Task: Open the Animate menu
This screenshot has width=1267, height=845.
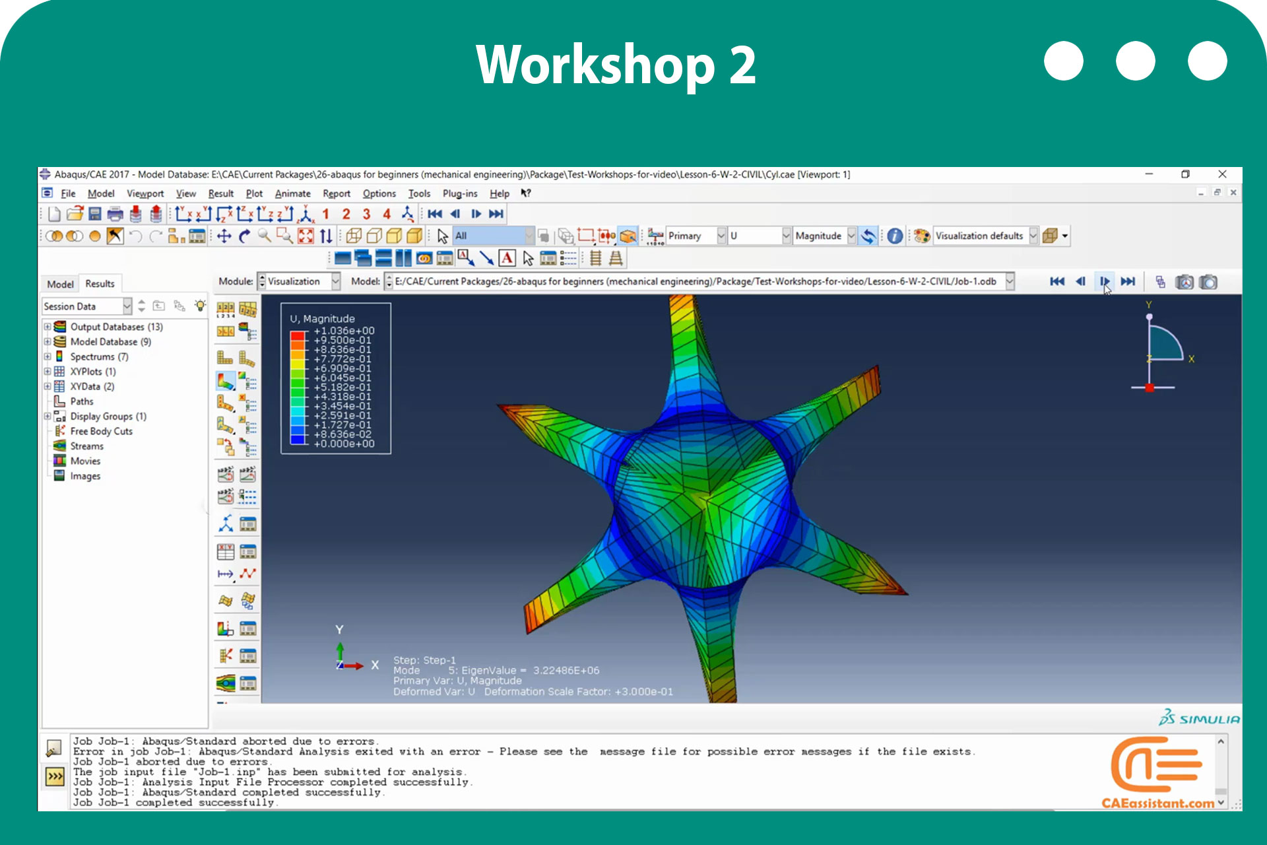Action: click(292, 193)
